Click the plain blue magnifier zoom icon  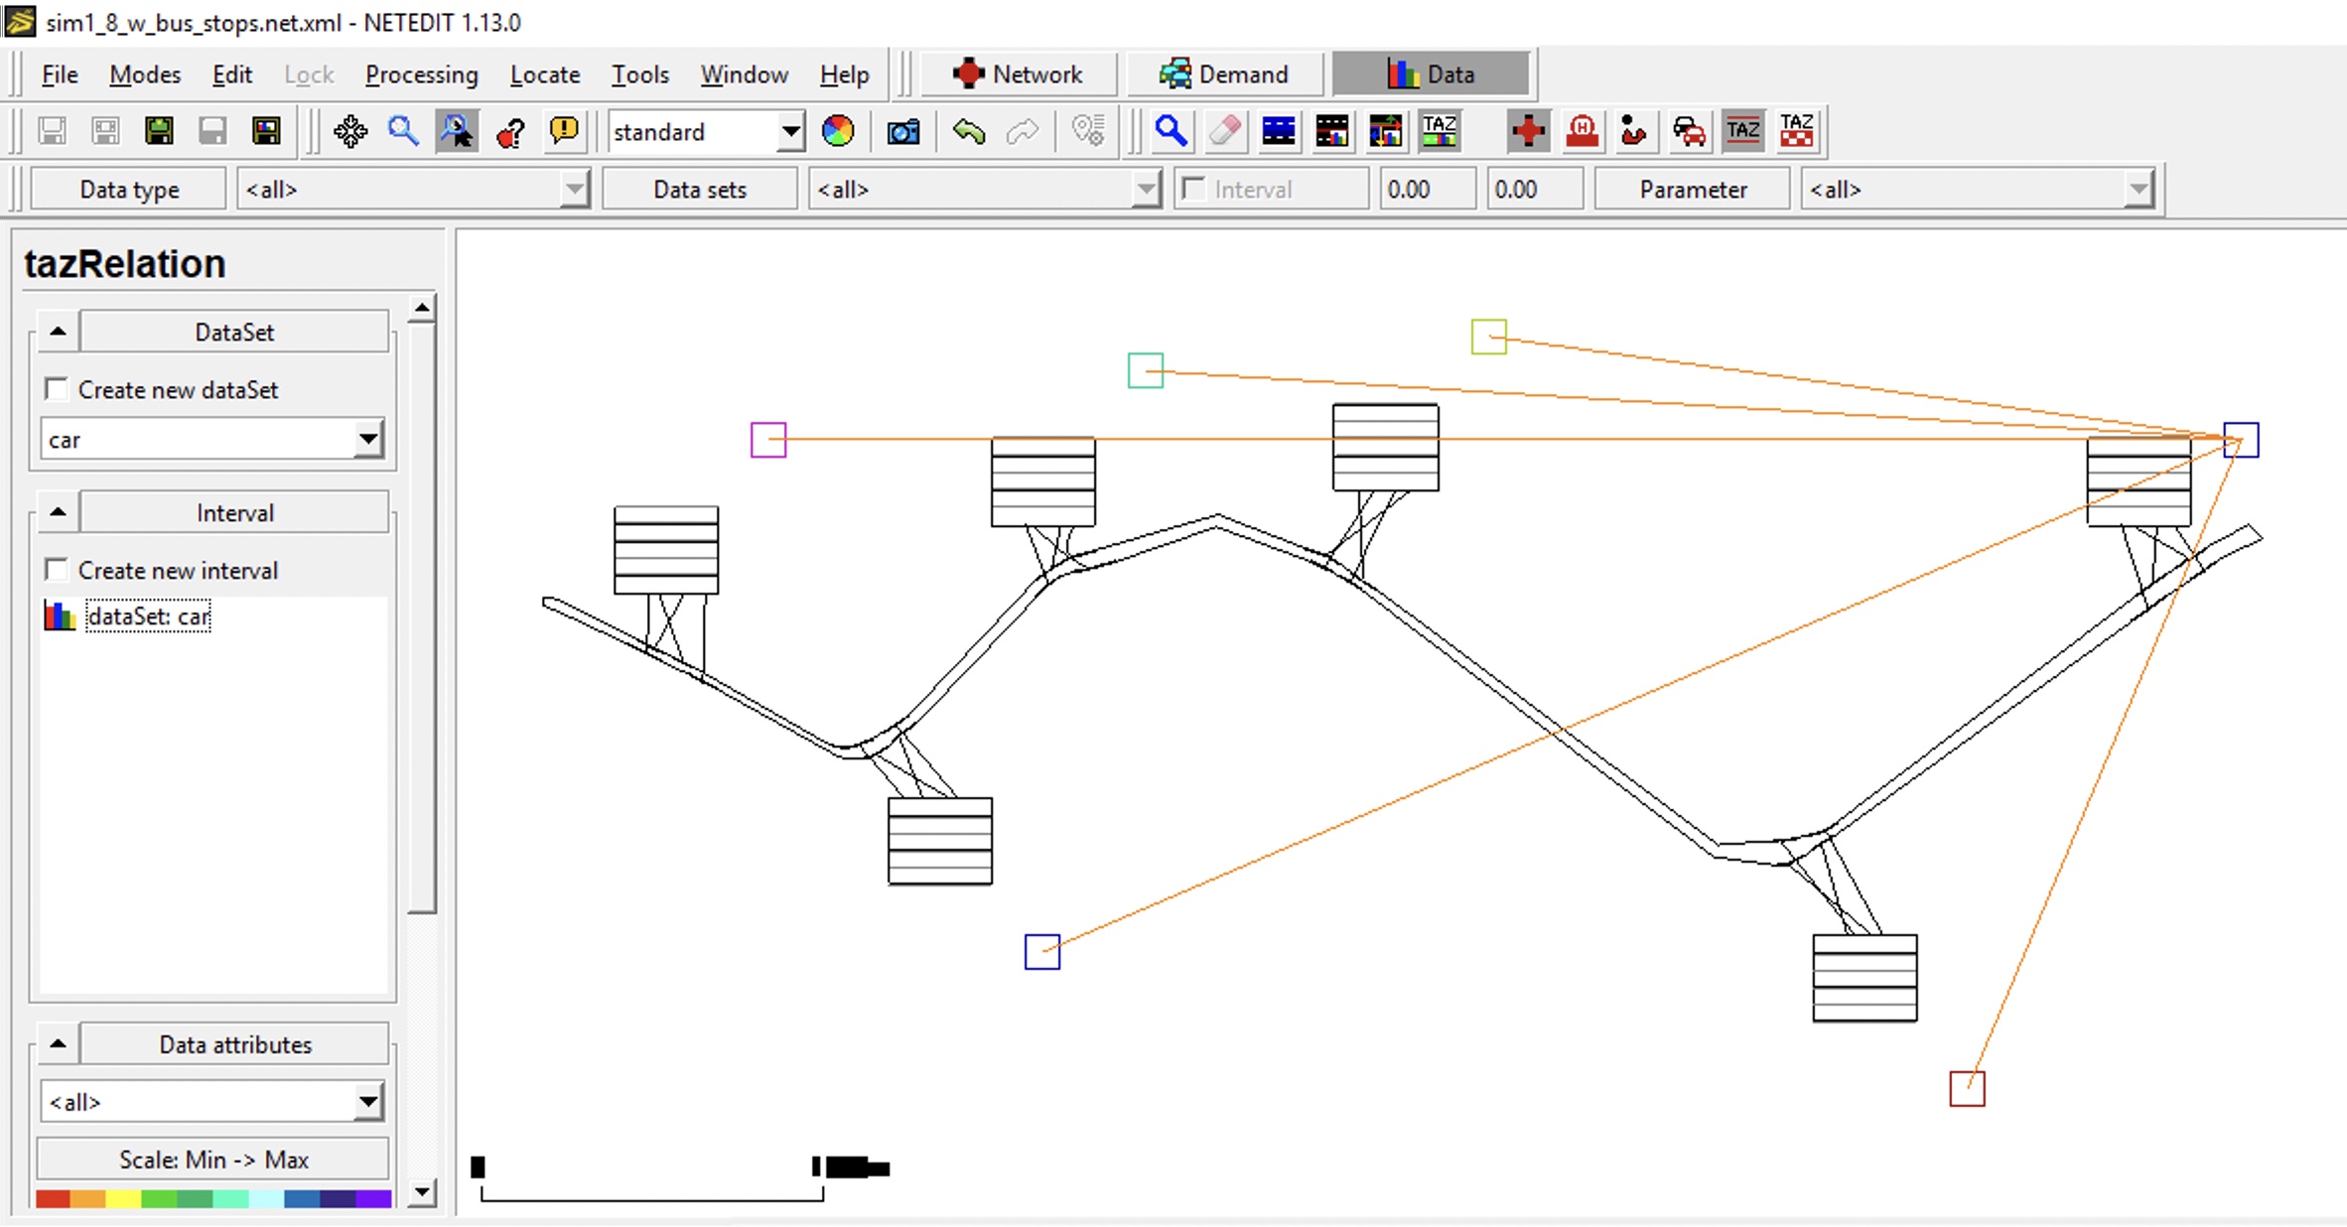click(403, 131)
